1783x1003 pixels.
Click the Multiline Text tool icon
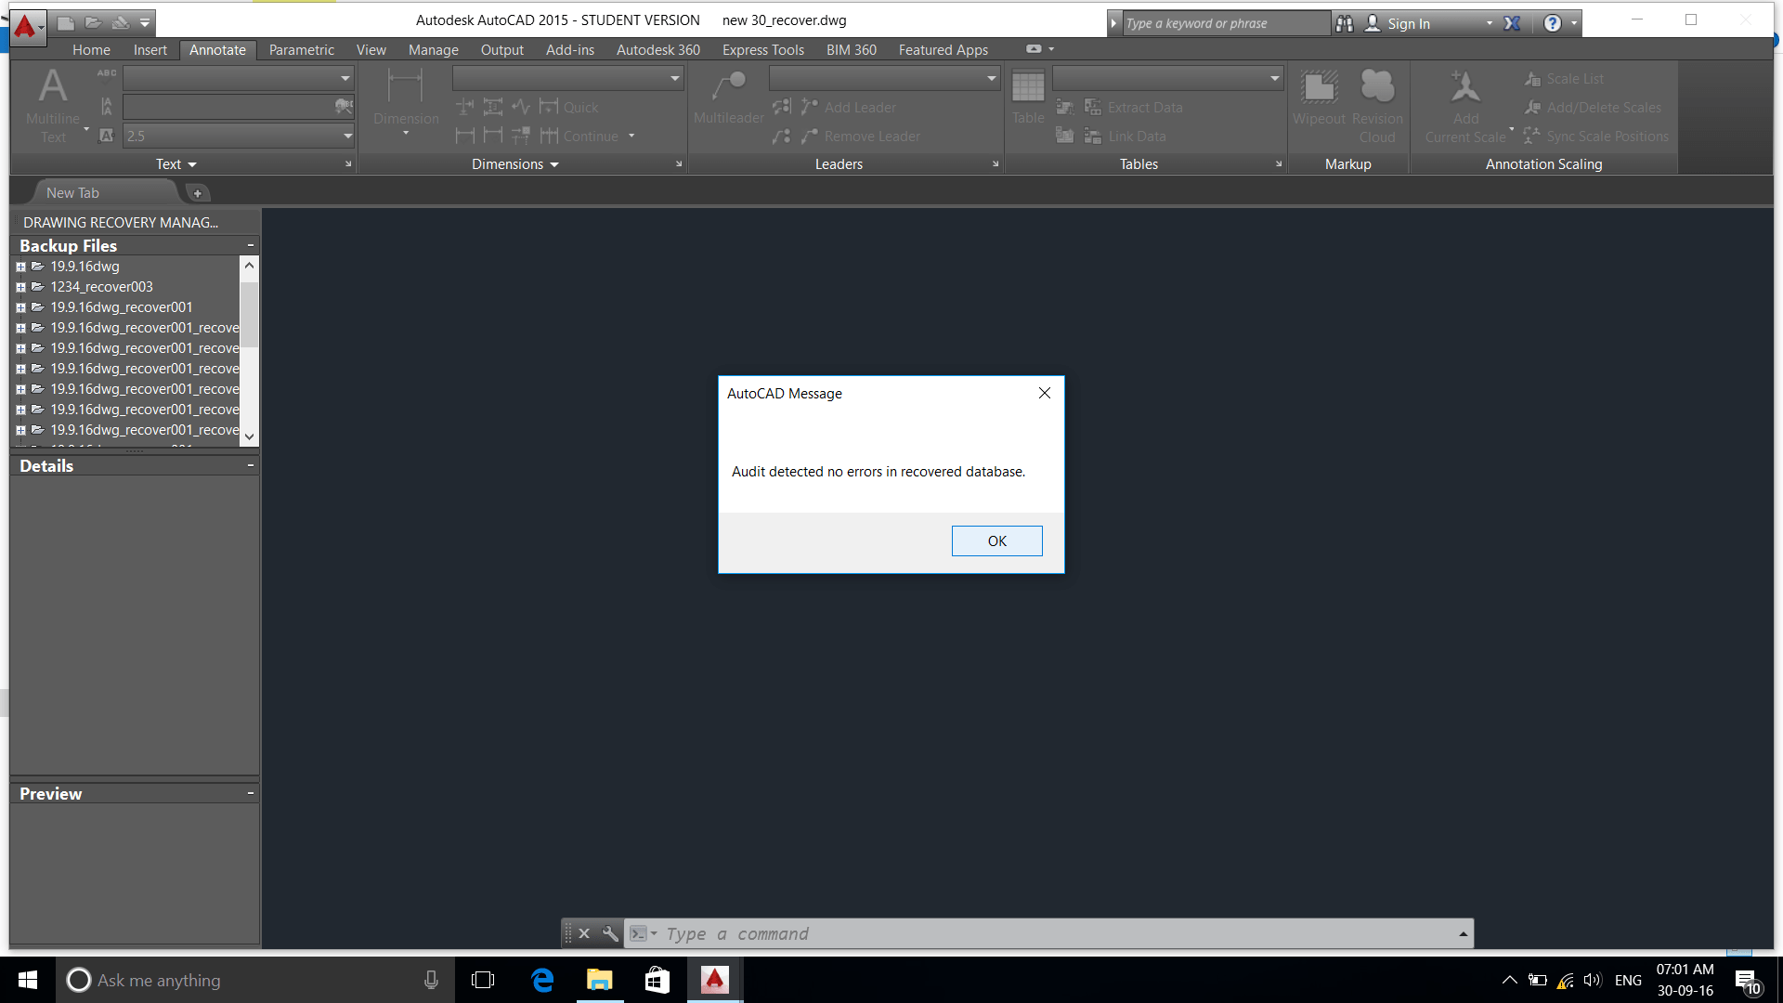pos(53,86)
